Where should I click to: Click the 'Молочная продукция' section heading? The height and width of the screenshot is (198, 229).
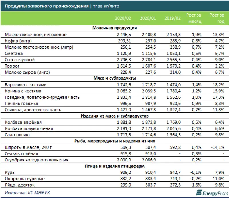pyautogui.click(x=114, y=28)
